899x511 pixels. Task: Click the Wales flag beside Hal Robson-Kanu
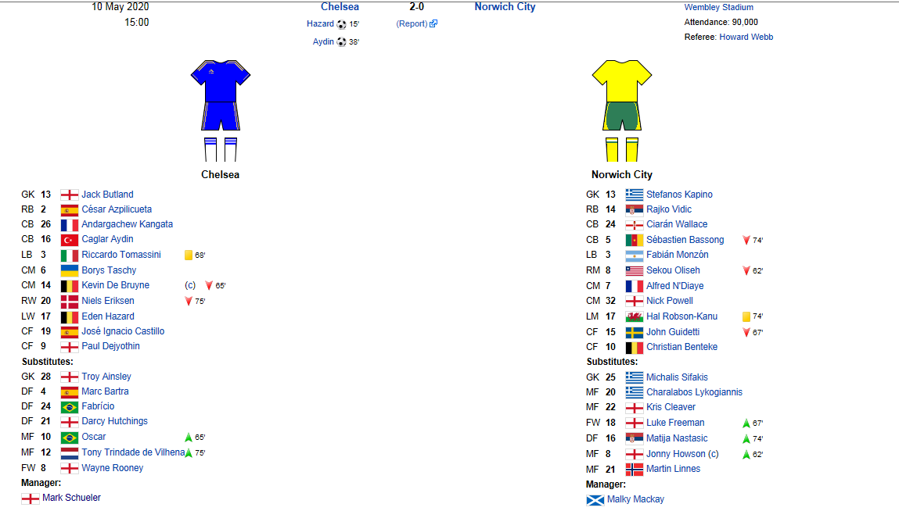pyautogui.click(x=634, y=316)
